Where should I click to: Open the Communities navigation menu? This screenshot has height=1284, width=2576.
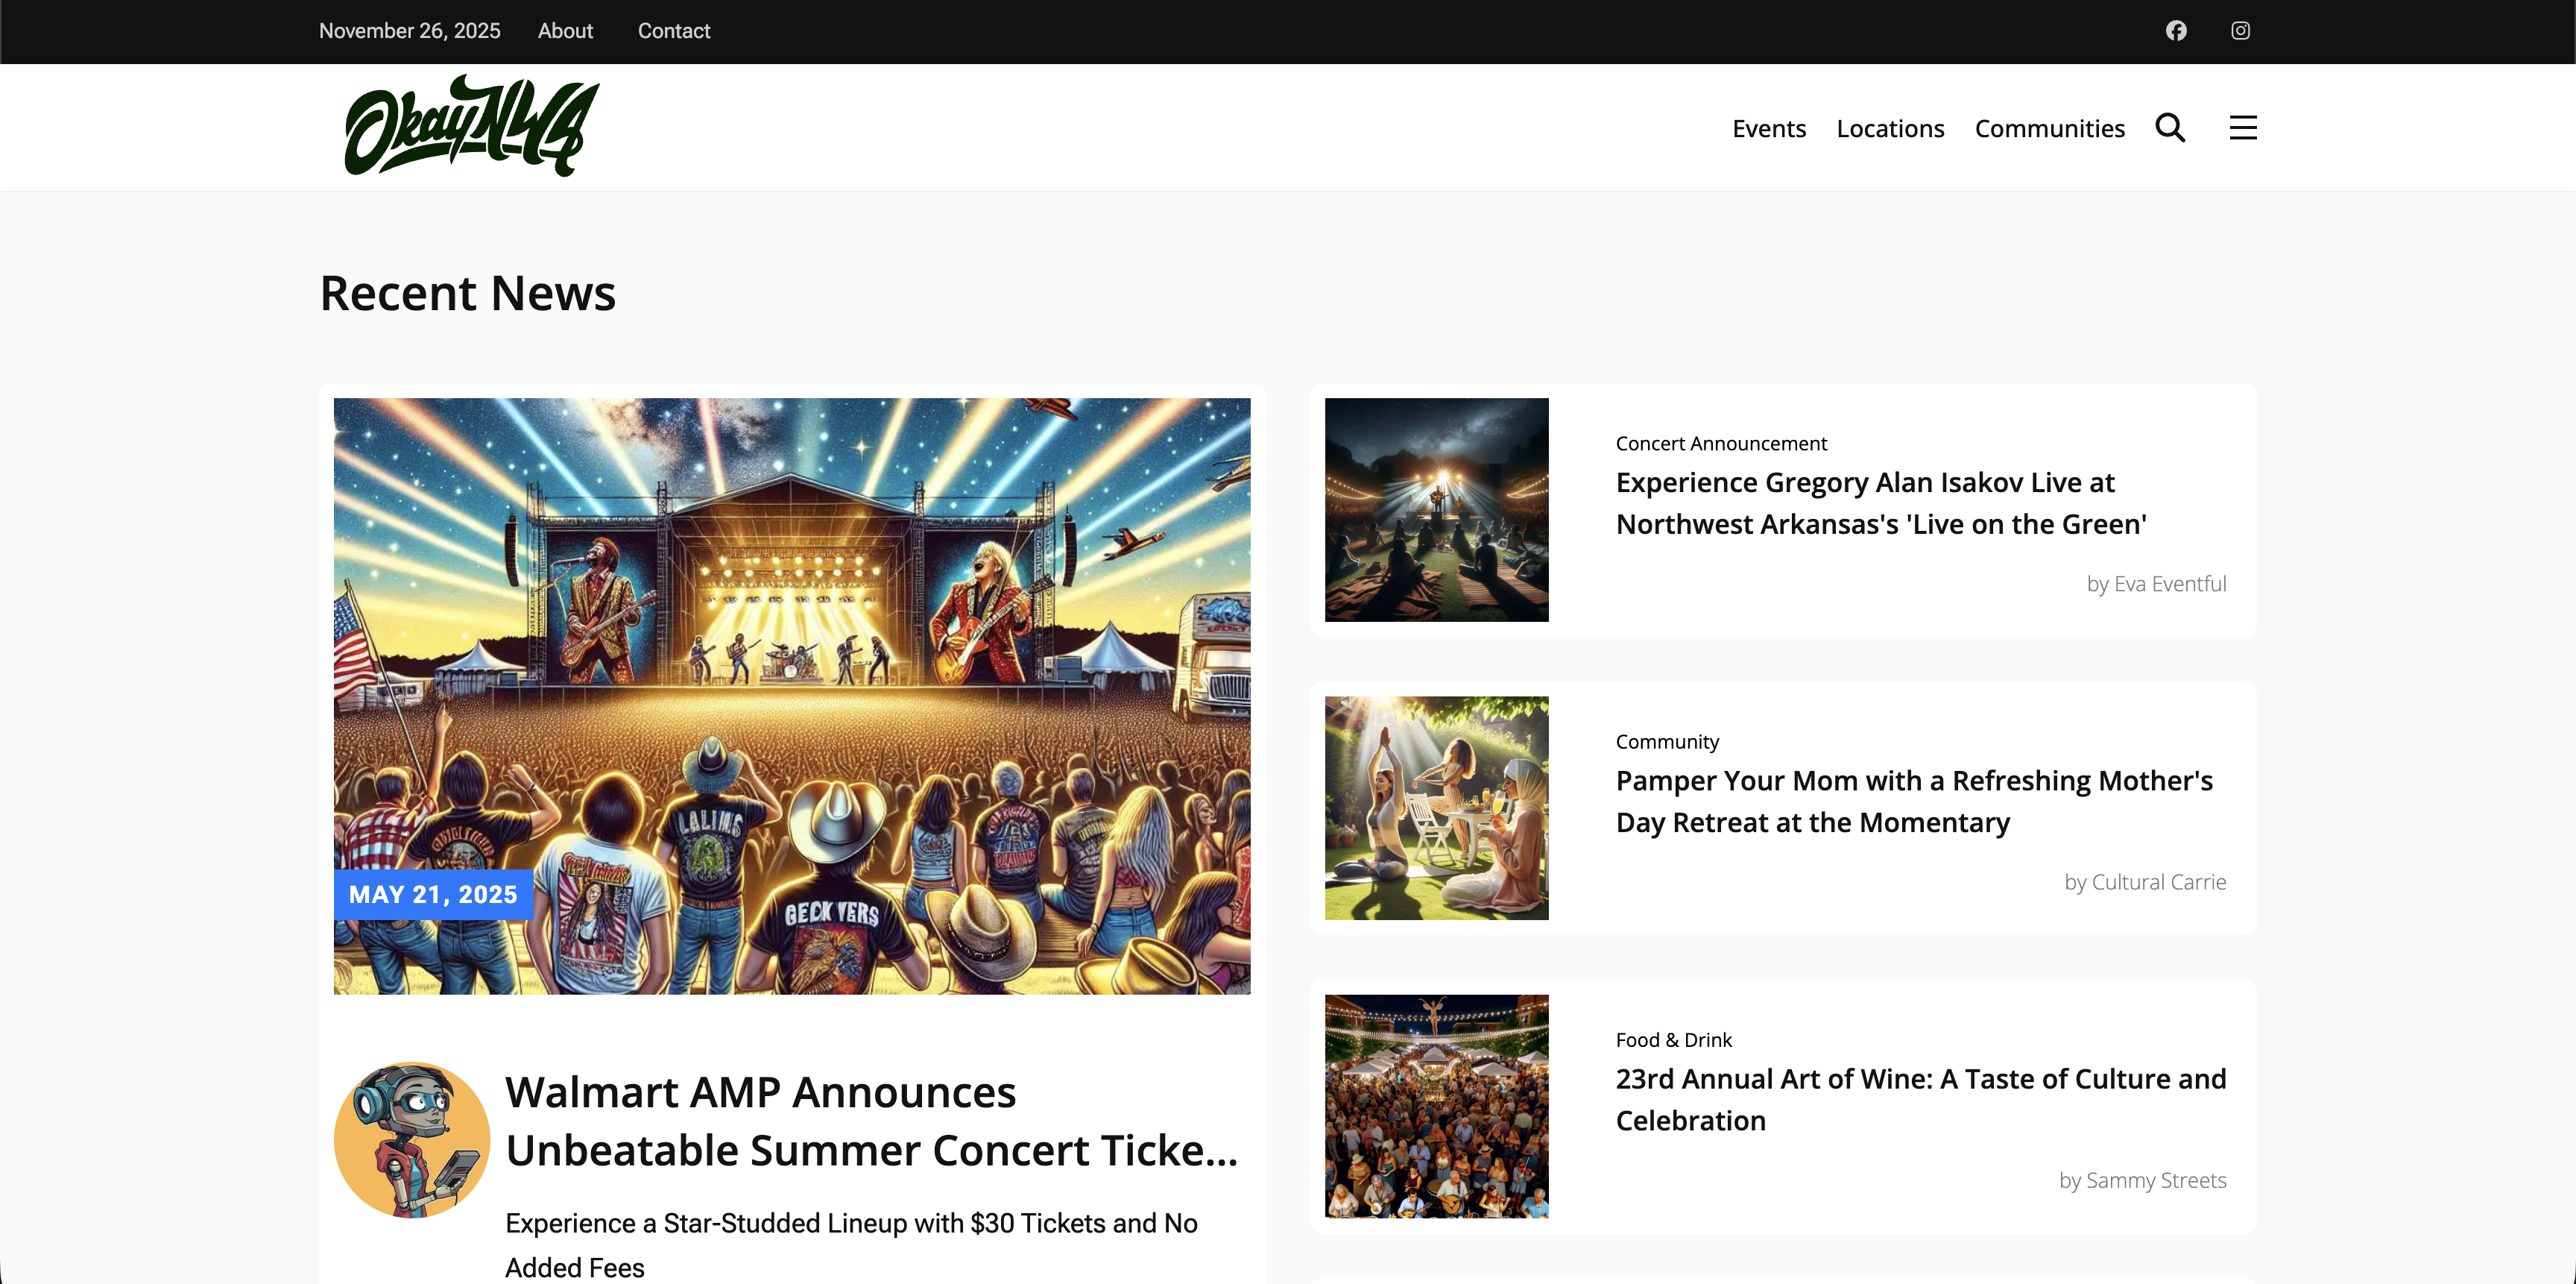(x=2050, y=127)
